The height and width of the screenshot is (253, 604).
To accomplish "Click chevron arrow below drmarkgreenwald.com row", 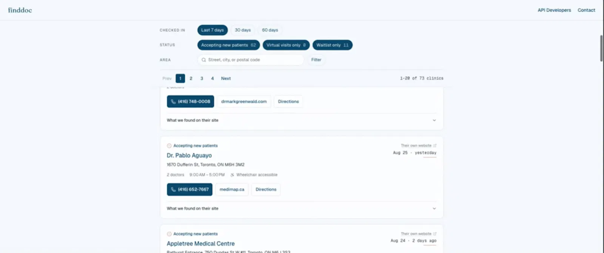I will [434, 120].
